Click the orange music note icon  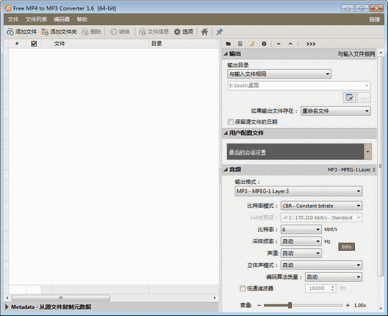(x=252, y=44)
